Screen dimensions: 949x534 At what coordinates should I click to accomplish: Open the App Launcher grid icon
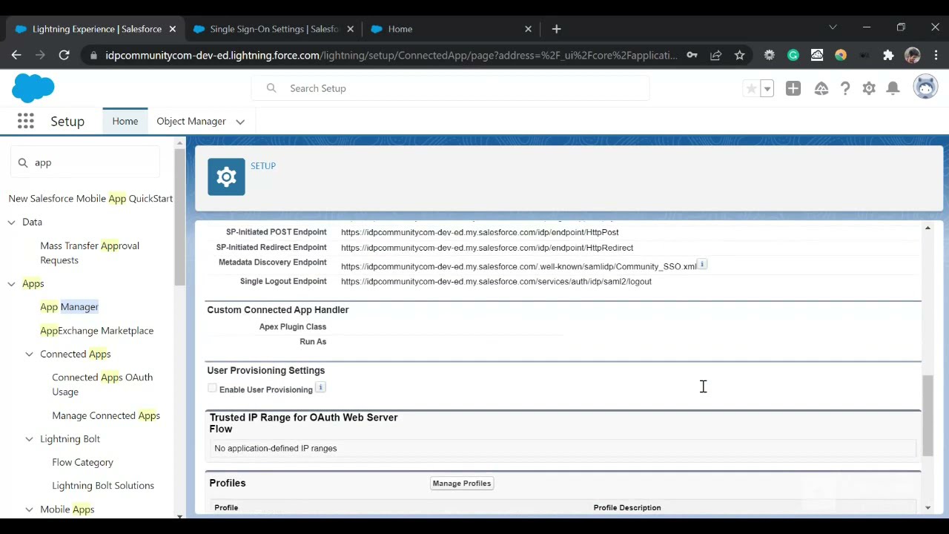click(x=26, y=121)
